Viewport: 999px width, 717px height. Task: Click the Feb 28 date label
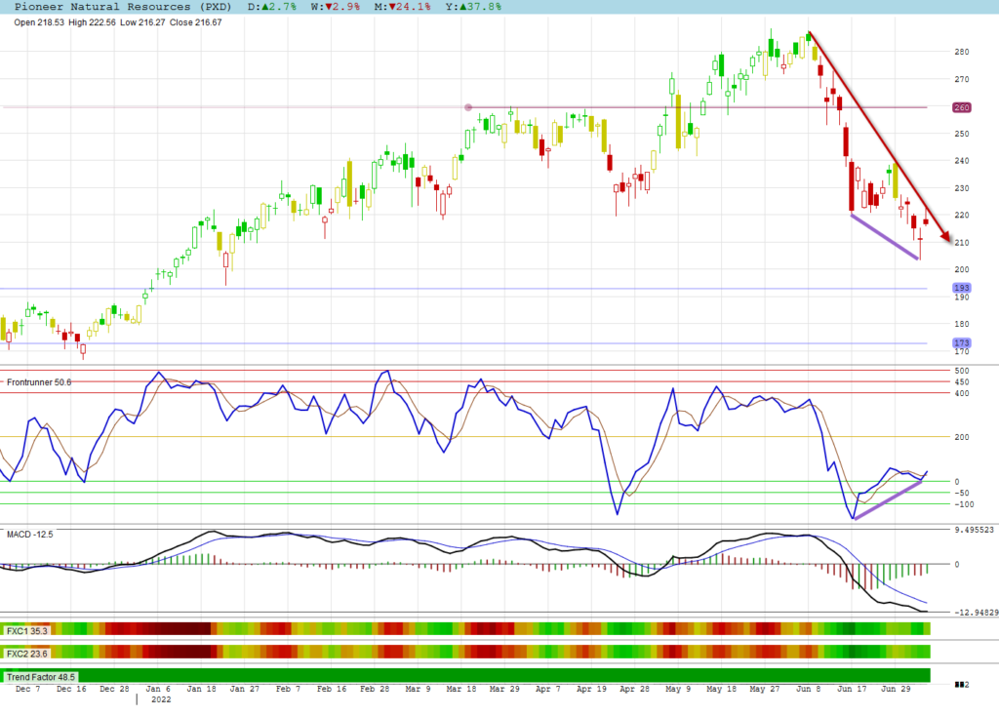point(375,689)
